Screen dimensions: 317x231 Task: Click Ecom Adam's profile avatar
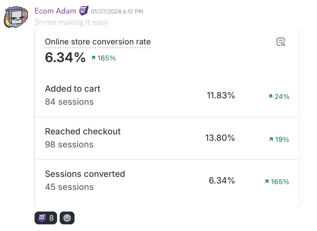pos(16,17)
